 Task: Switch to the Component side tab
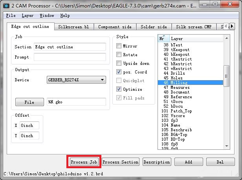pos(115,27)
